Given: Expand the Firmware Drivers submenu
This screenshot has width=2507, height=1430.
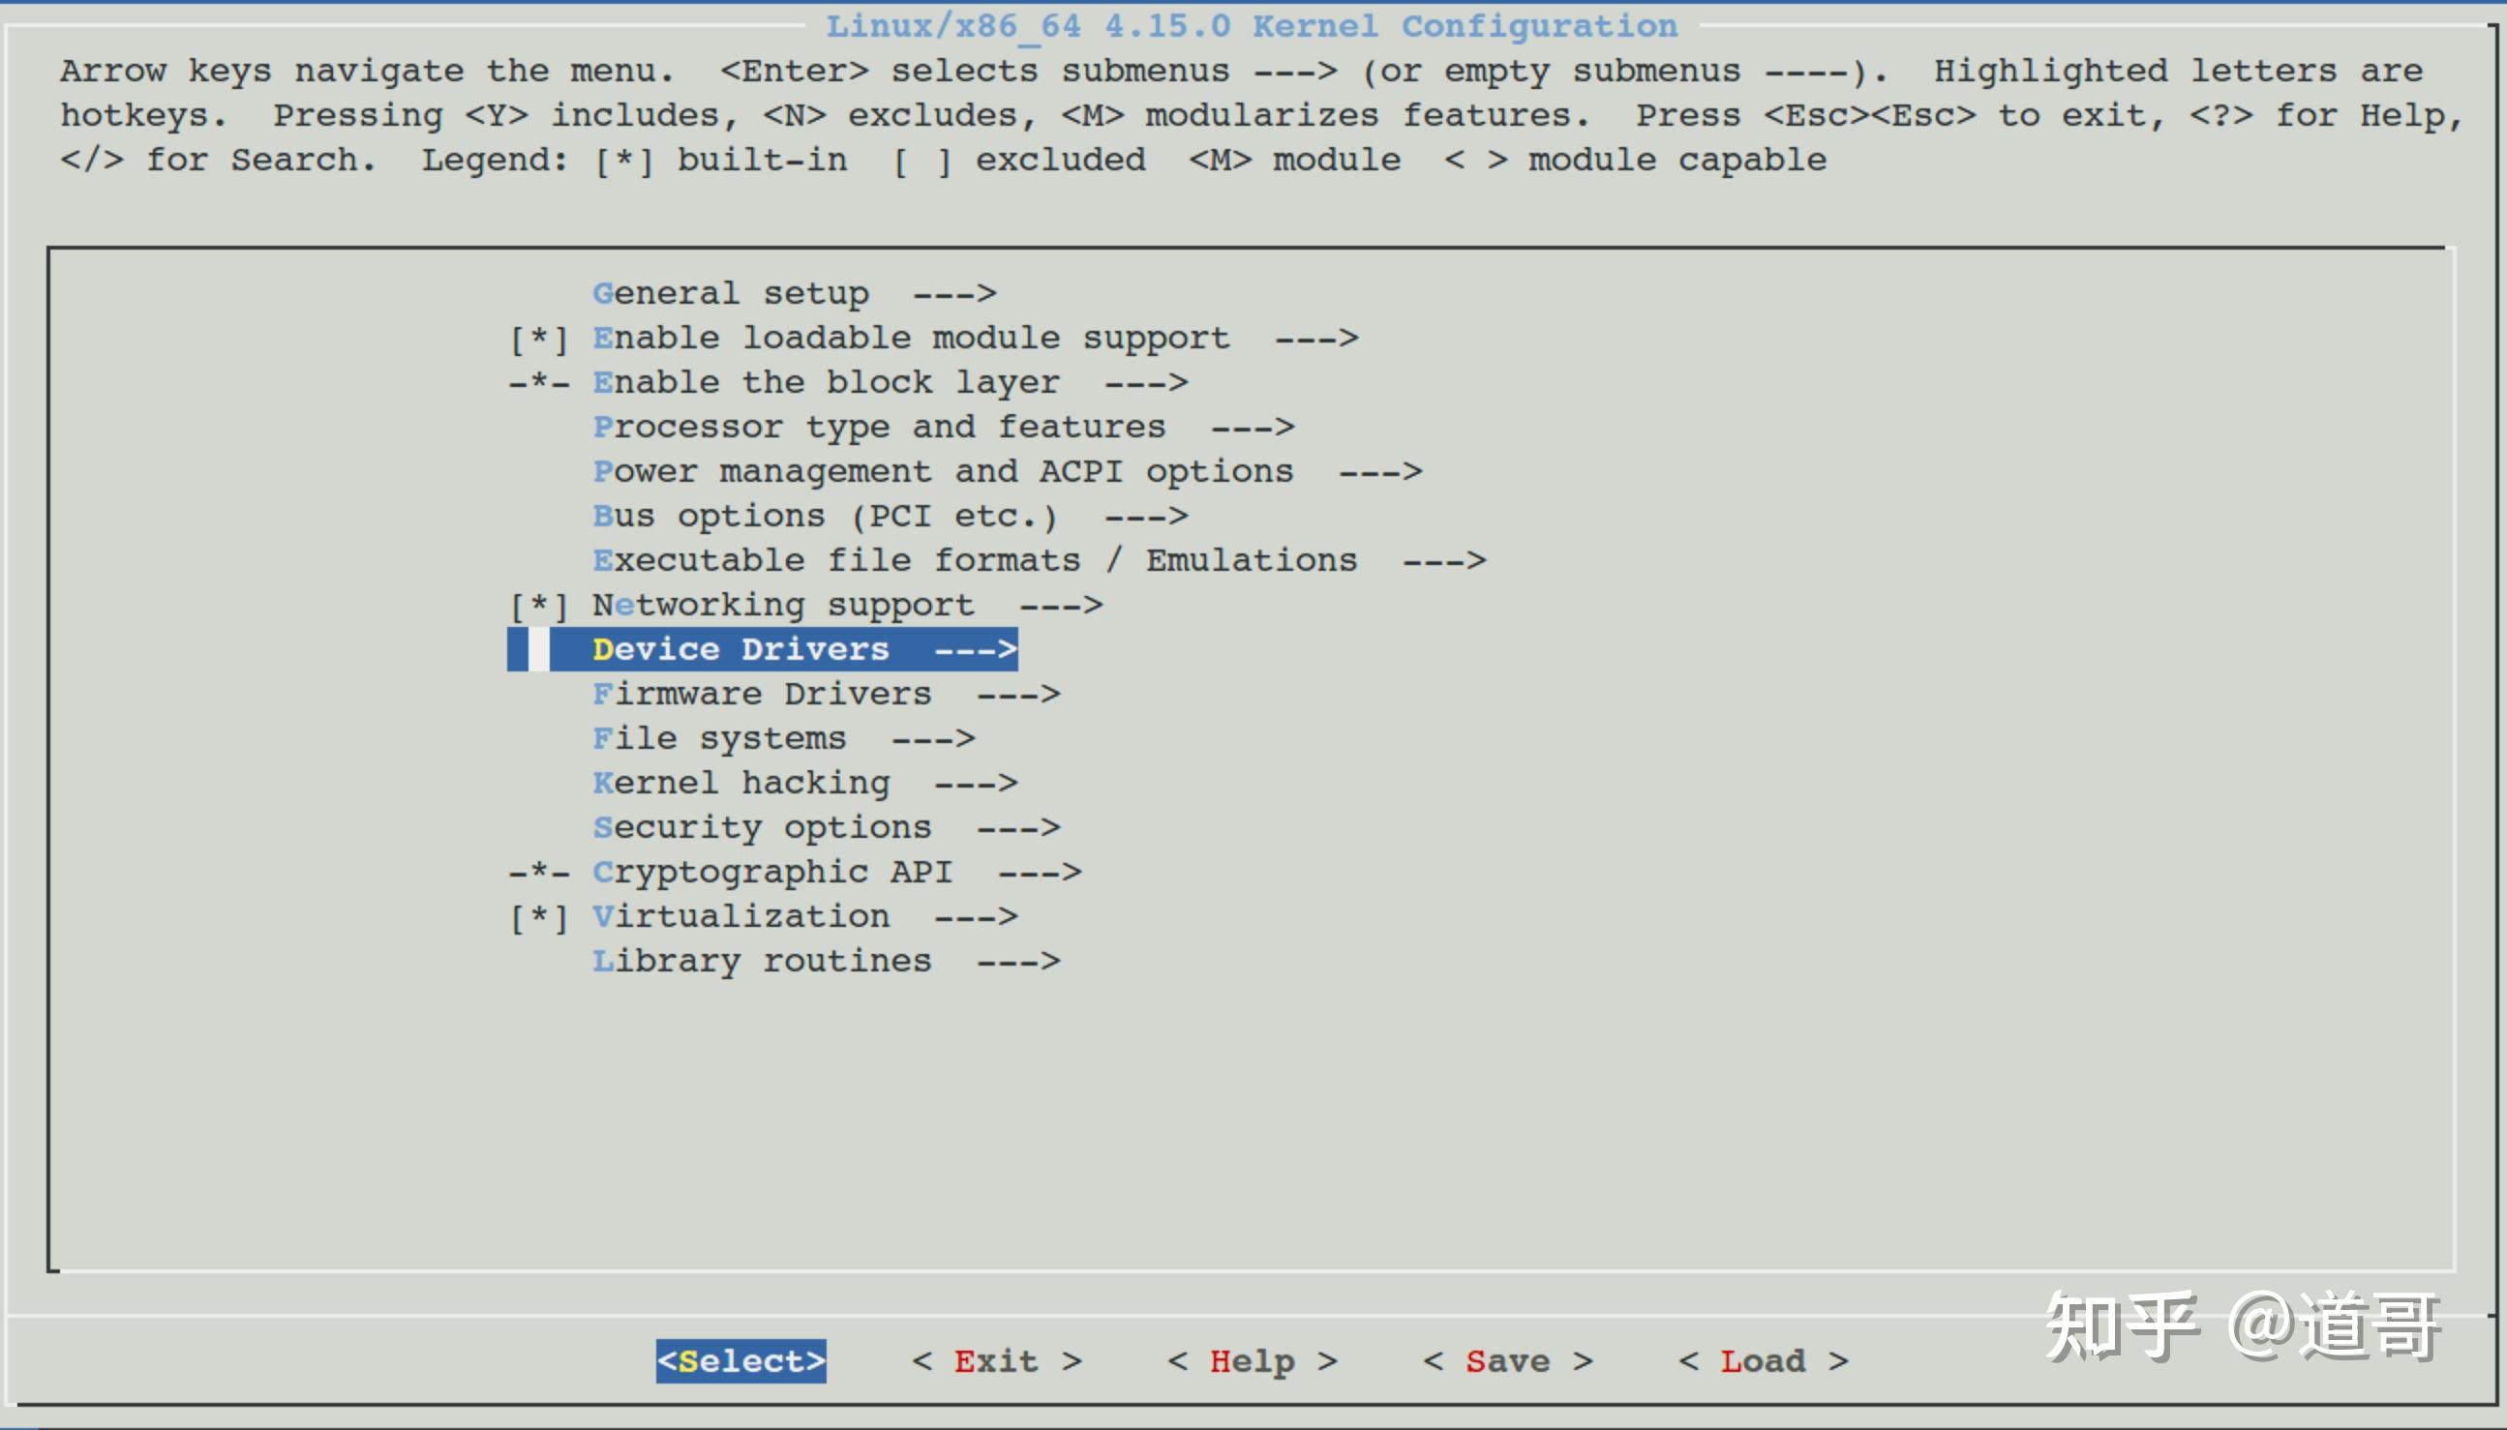Looking at the screenshot, I should click(762, 693).
